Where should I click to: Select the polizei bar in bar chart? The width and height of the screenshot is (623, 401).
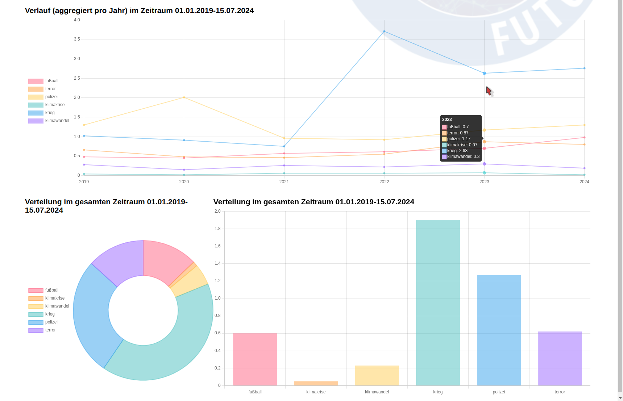499,330
